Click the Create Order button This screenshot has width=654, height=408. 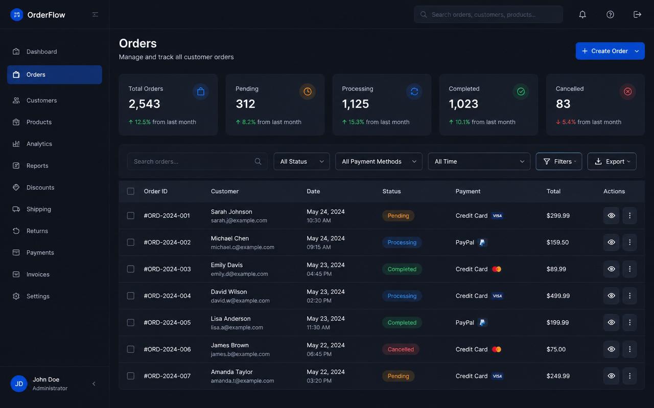point(610,51)
